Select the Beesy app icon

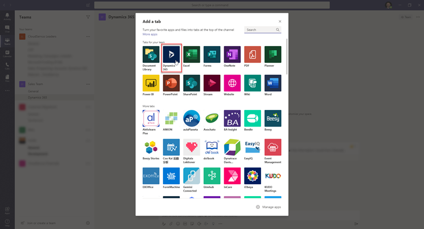(272, 119)
